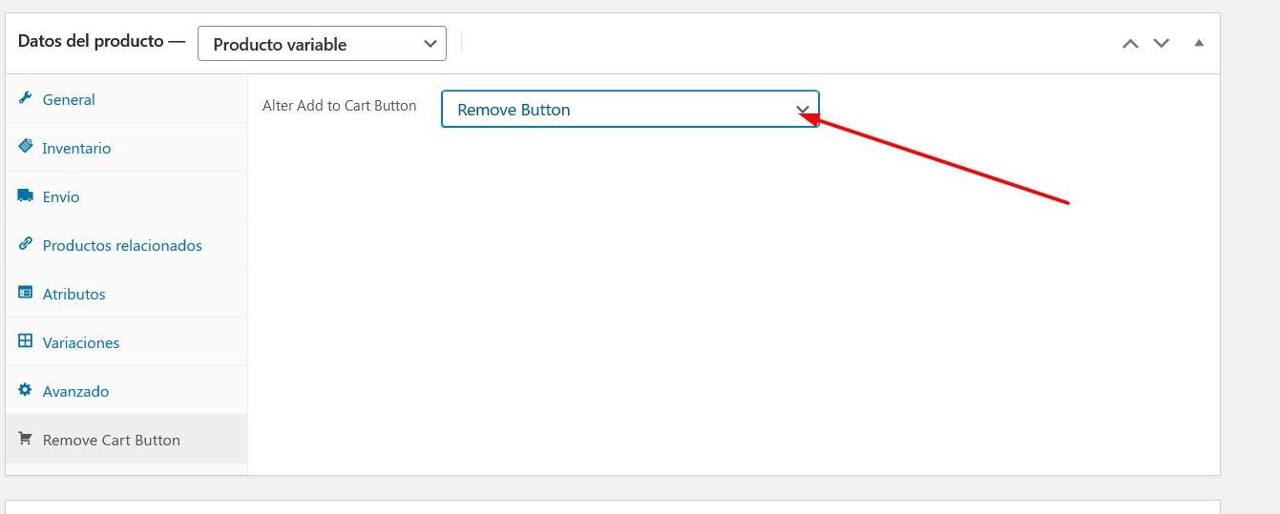This screenshot has width=1280, height=514.
Task: Open the Producto variable type dropdown
Action: click(x=322, y=44)
